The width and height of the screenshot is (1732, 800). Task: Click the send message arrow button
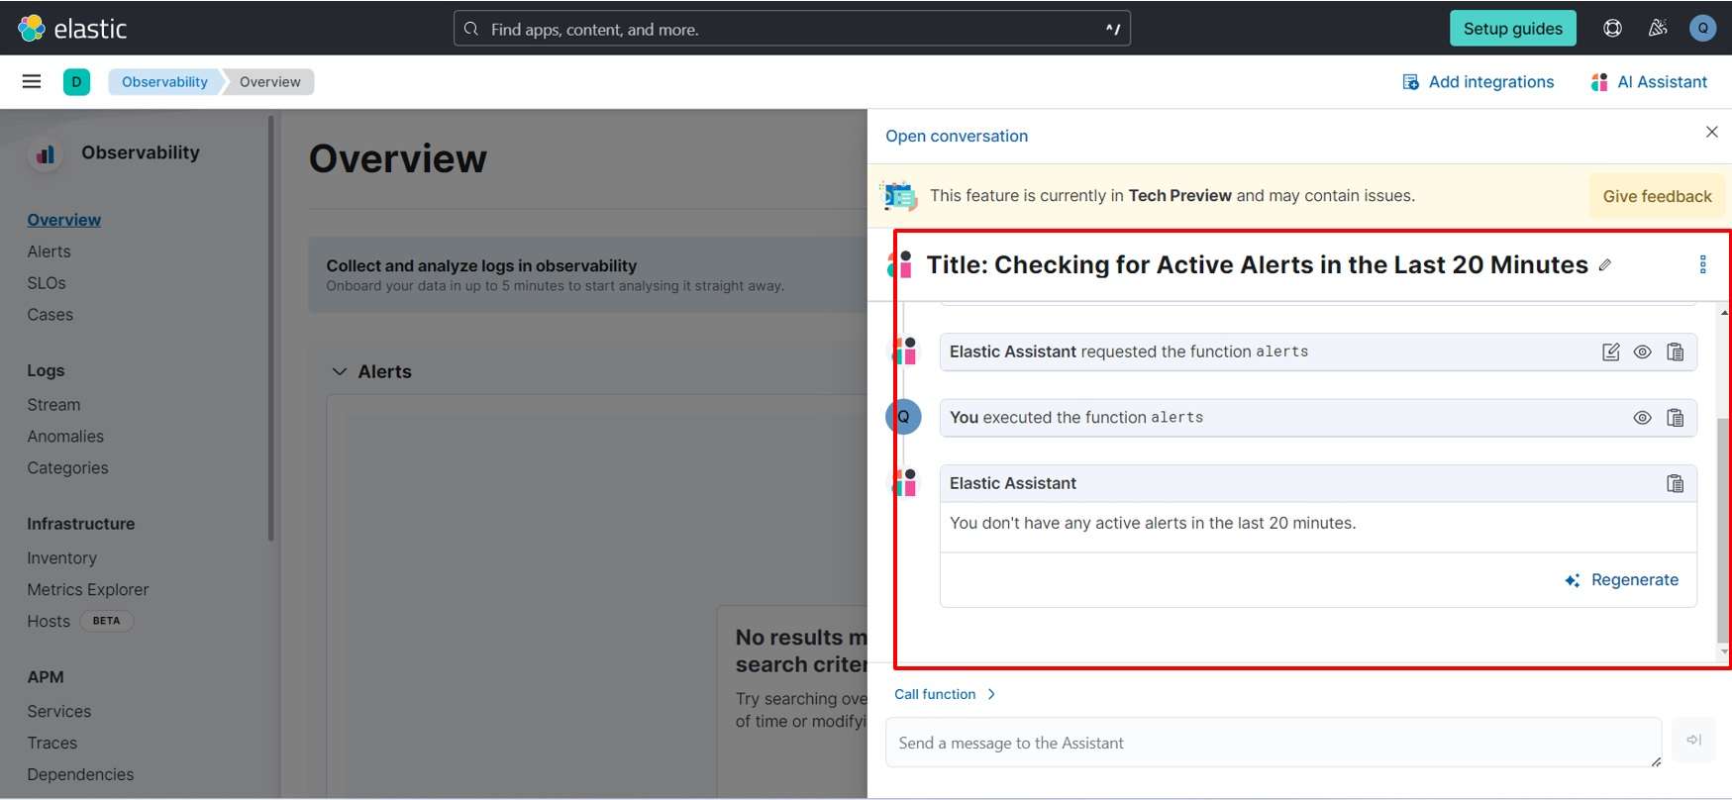1694,740
